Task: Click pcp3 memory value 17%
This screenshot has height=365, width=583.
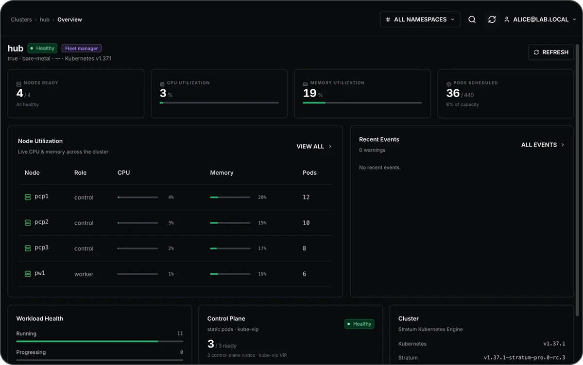Action: pyautogui.click(x=262, y=249)
